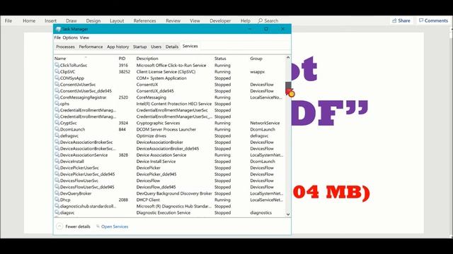
Task: Click the service icon beside DevicePickerUserSvc
Action: [57, 167]
